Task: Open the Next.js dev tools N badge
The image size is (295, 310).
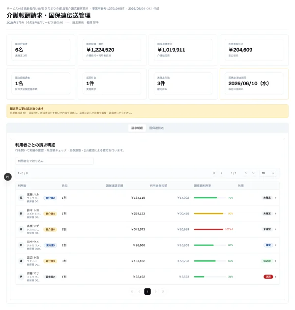Action: (x=8, y=177)
